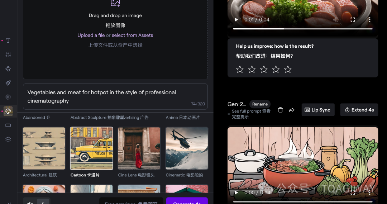This screenshot has height=204, width=387.
Task: Delete the Gen-2 video with trash icon
Action: [281, 110]
